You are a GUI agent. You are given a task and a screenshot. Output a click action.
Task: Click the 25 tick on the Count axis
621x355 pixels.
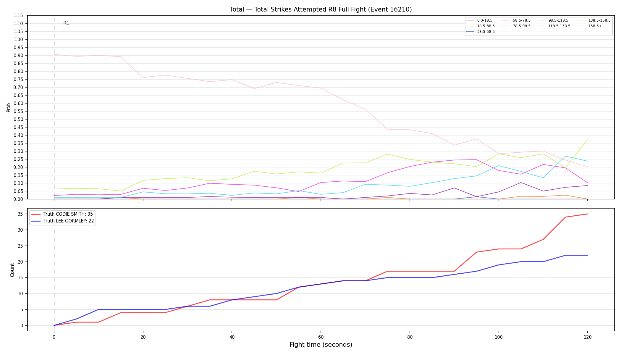pyautogui.click(x=21, y=246)
